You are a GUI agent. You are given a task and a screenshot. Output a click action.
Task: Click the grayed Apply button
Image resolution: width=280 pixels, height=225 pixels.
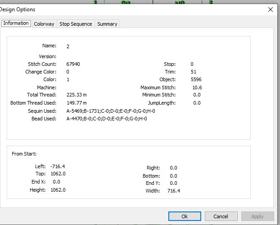257,216
